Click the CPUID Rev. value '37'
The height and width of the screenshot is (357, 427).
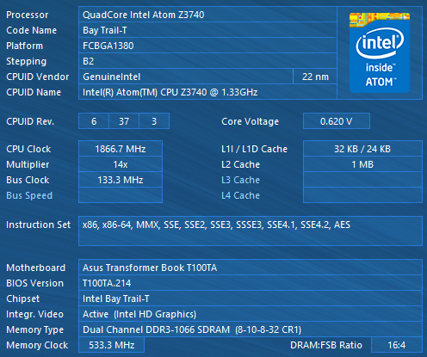tap(124, 121)
